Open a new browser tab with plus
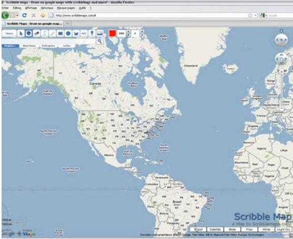Screen dimensions: 293x239 point(68,24)
